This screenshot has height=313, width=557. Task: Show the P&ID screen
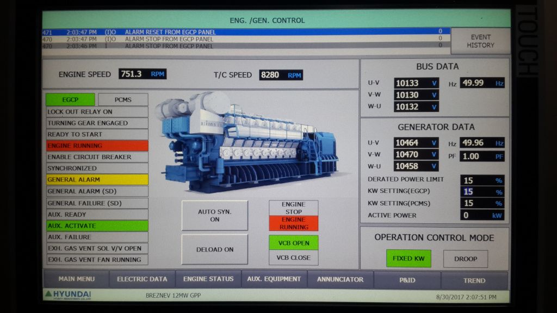pyautogui.click(x=407, y=280)
